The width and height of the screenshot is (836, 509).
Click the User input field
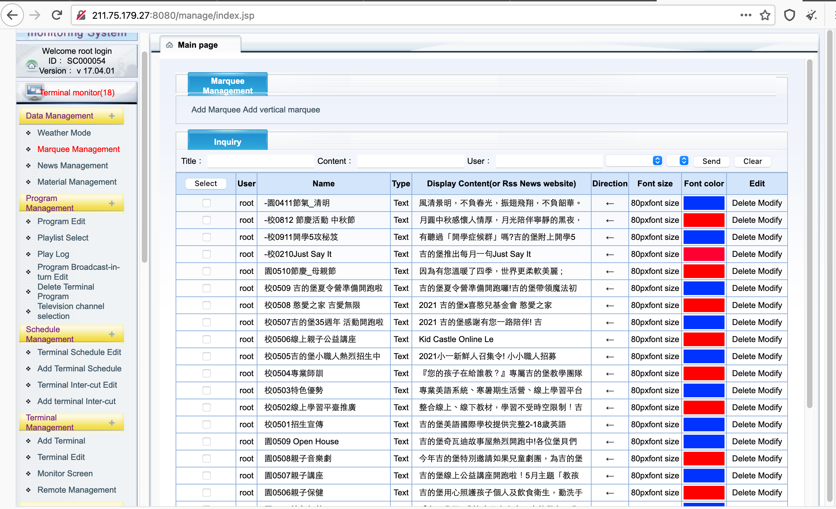click(549, 161)
